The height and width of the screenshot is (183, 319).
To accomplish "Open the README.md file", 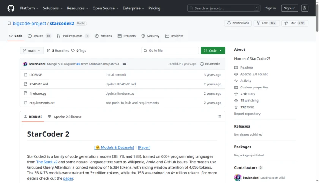I will 39,84.
